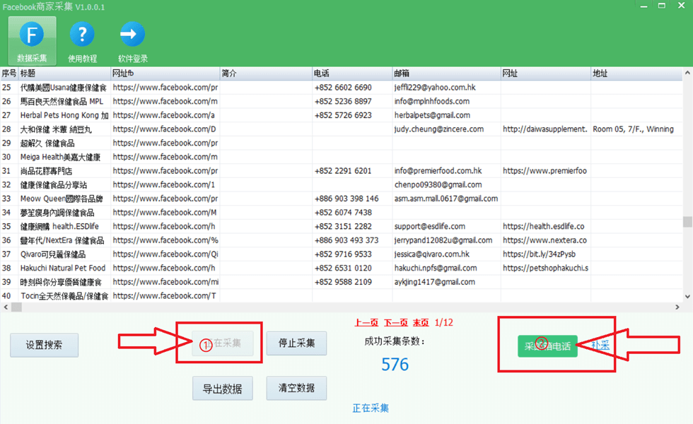Click website https://bit.ly/34zPysb cell
Screen dimensions: 693x424
[539, 254]
